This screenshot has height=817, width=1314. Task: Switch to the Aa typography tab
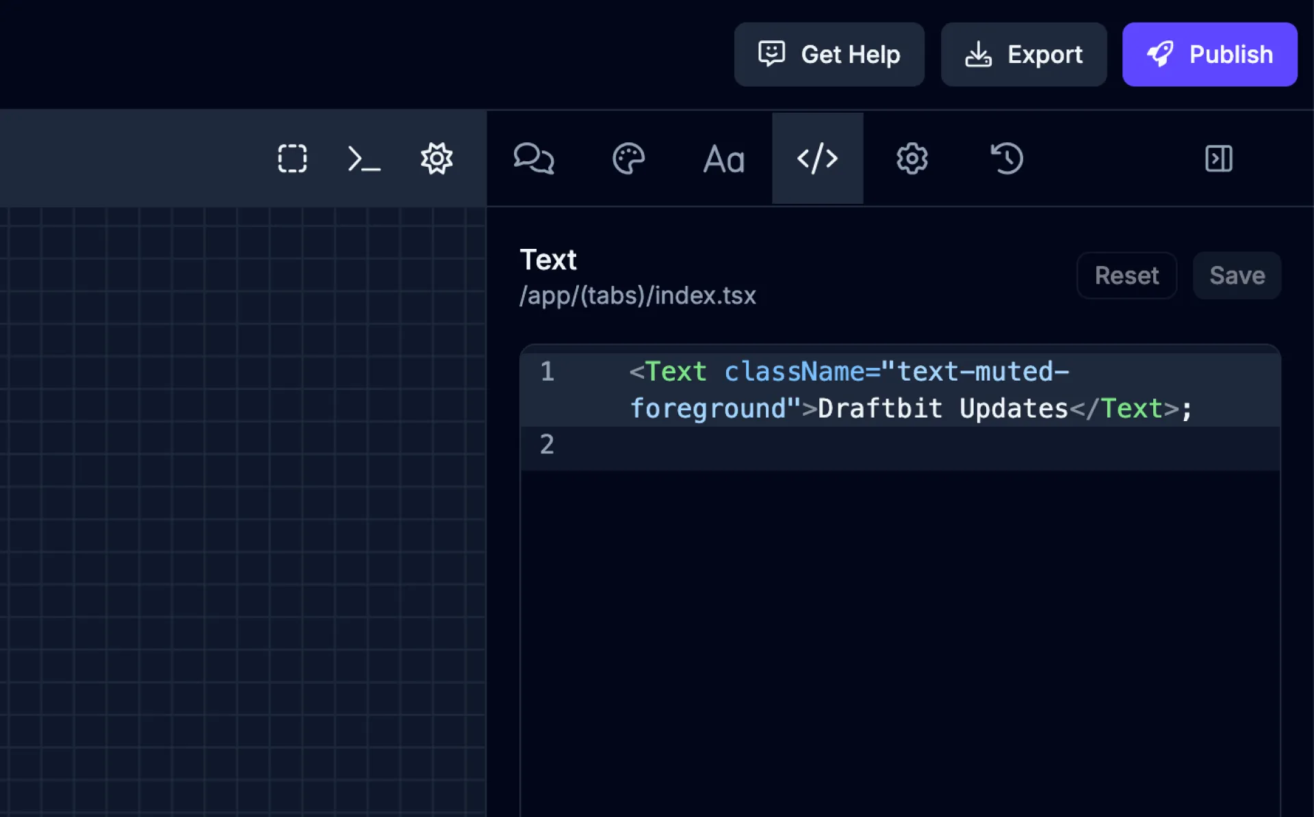click(723, 159)
